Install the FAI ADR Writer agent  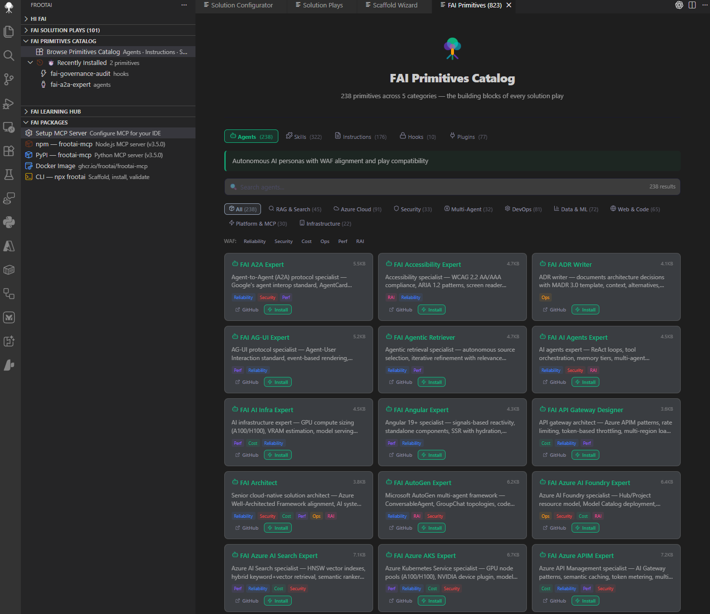(585, 309)
